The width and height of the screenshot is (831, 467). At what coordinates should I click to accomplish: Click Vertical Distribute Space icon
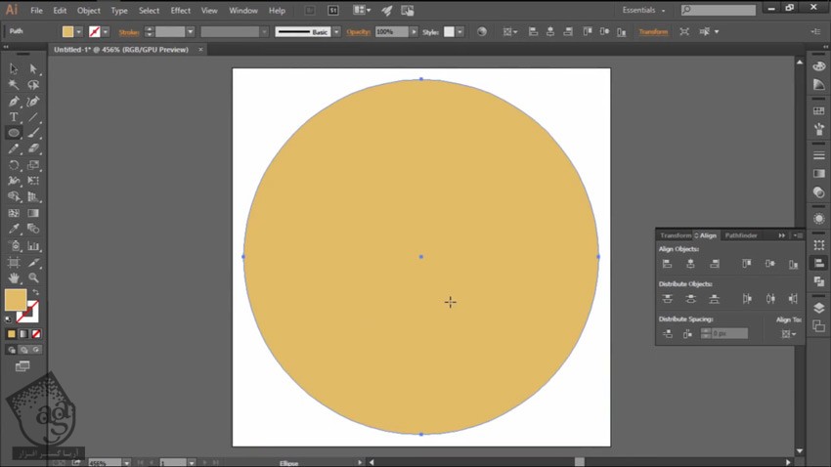667,333
